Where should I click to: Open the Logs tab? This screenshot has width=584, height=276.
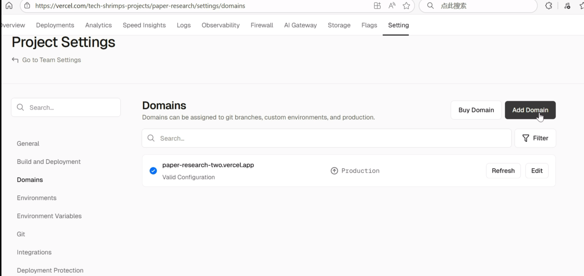184,25
